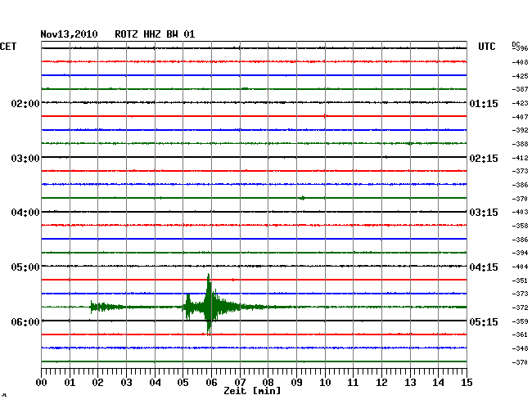
Task: Click minute 12 on the time axis
Action: tap(381, 383)
